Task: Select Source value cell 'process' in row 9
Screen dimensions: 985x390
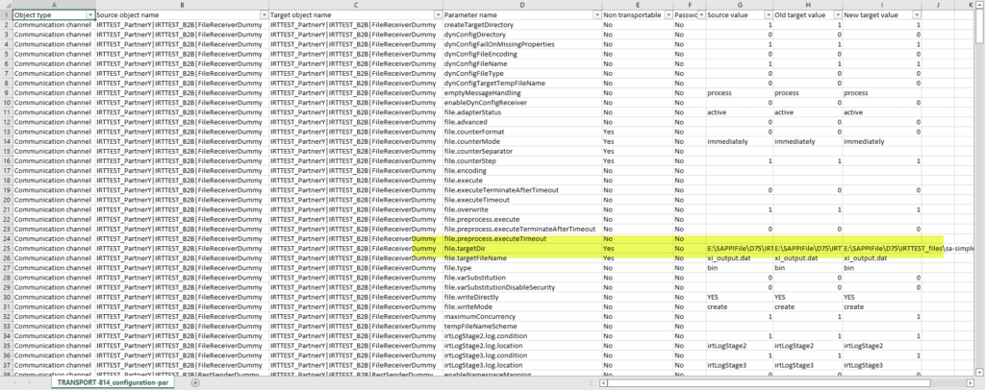Action: point(740,93)
